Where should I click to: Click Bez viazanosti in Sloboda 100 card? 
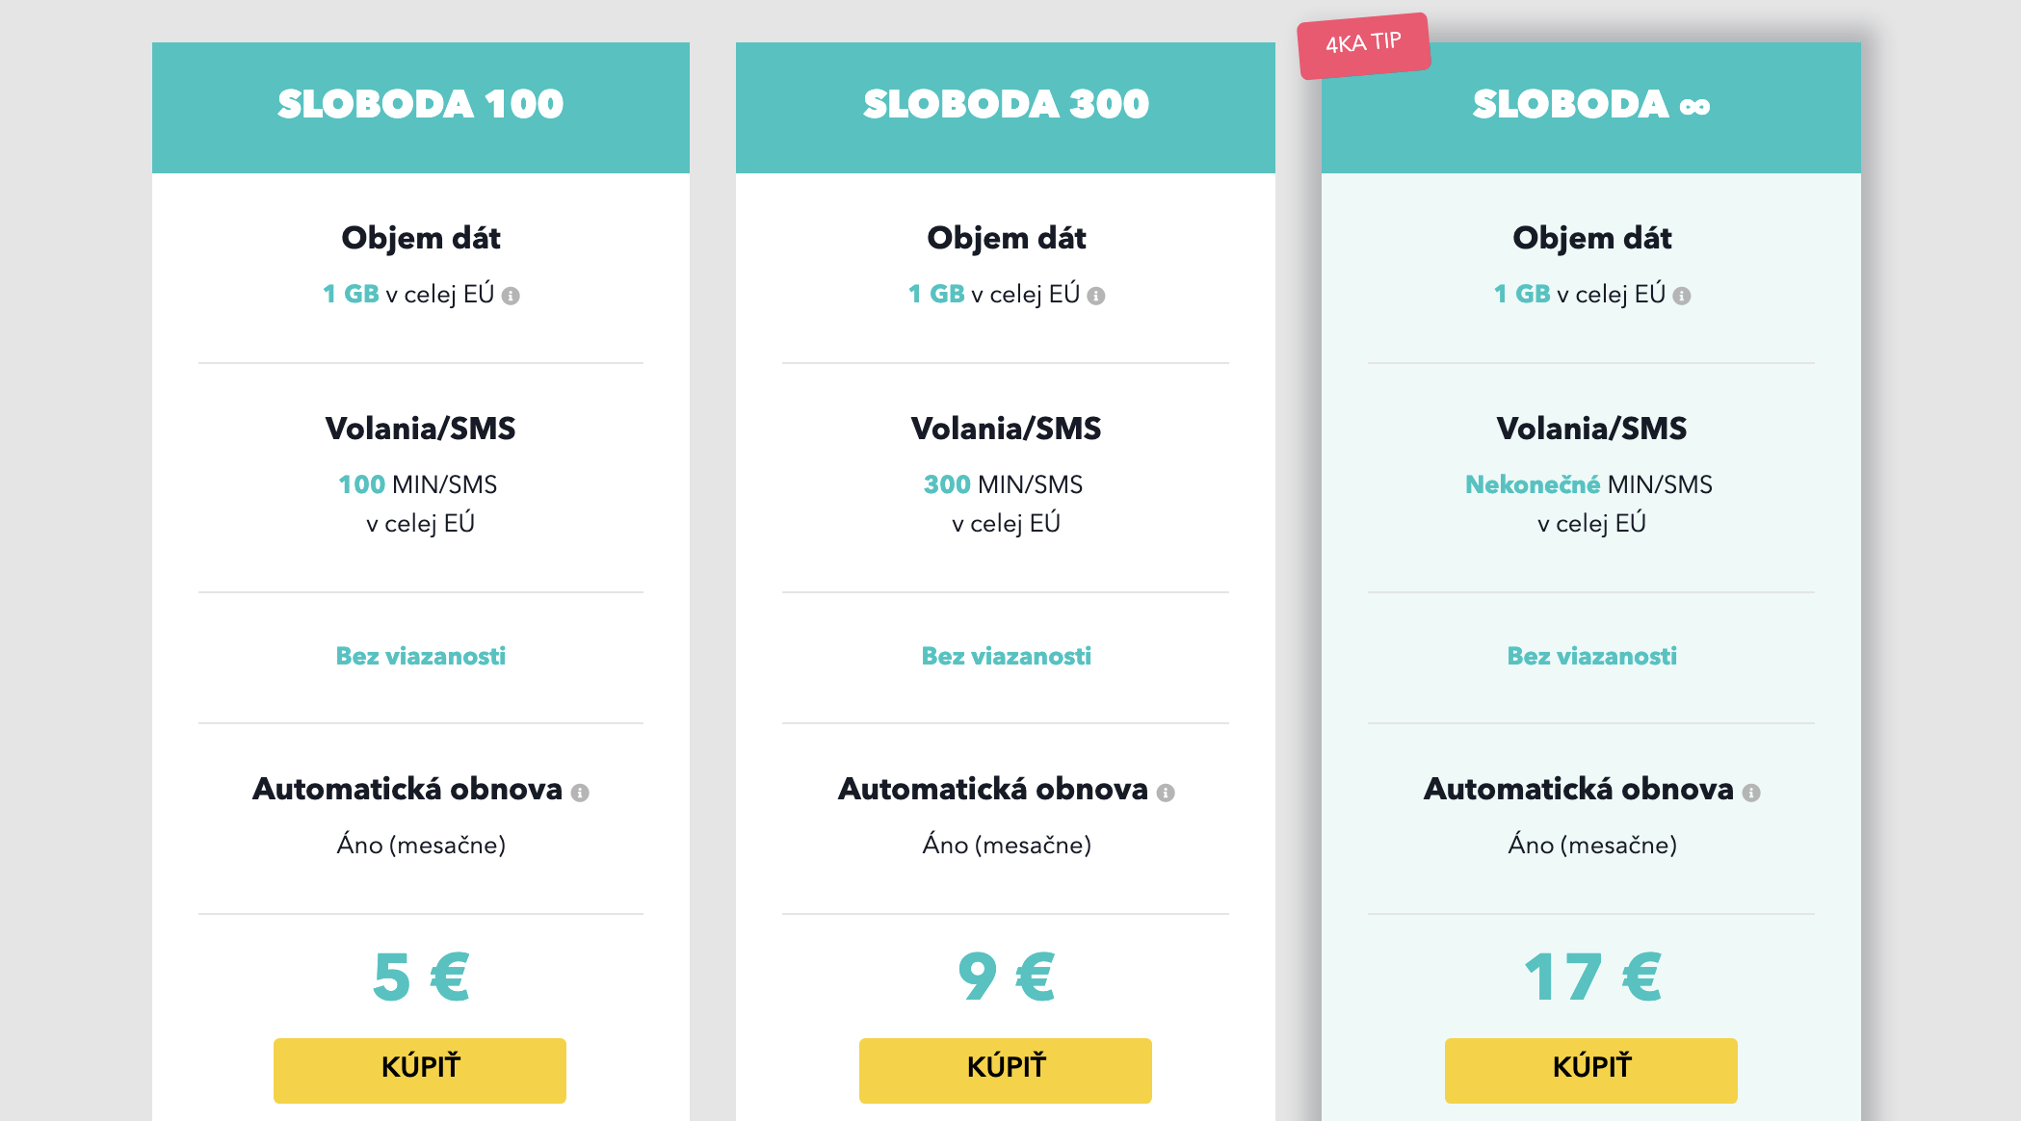421,656
